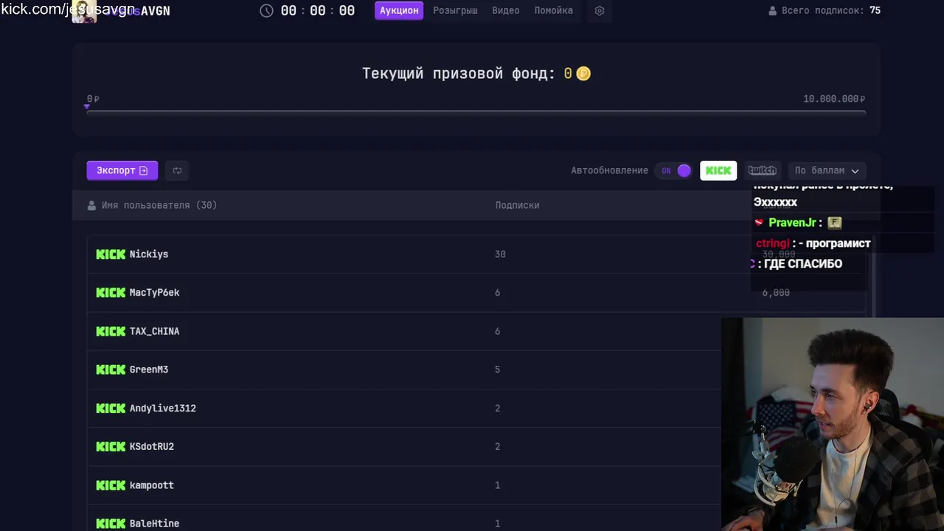The width and height of the screenshot is (944, 531).
Task: Click the subscriber person icon near Всего подписок
Action: point(773,11)
